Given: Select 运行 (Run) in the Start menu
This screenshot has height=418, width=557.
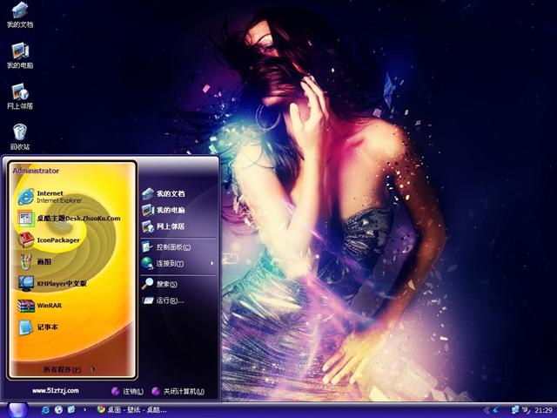Looking at the screenshot, I should [169, 300].
